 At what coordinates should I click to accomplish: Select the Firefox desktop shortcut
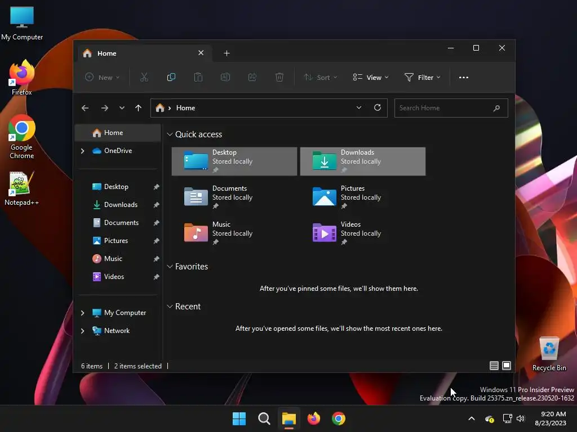point(22,78)
